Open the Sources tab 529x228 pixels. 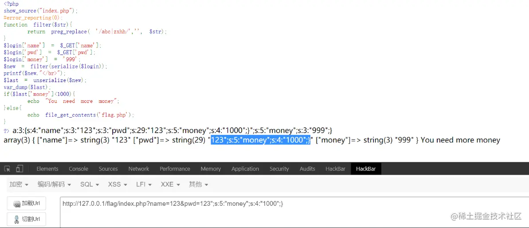point(108,169)
